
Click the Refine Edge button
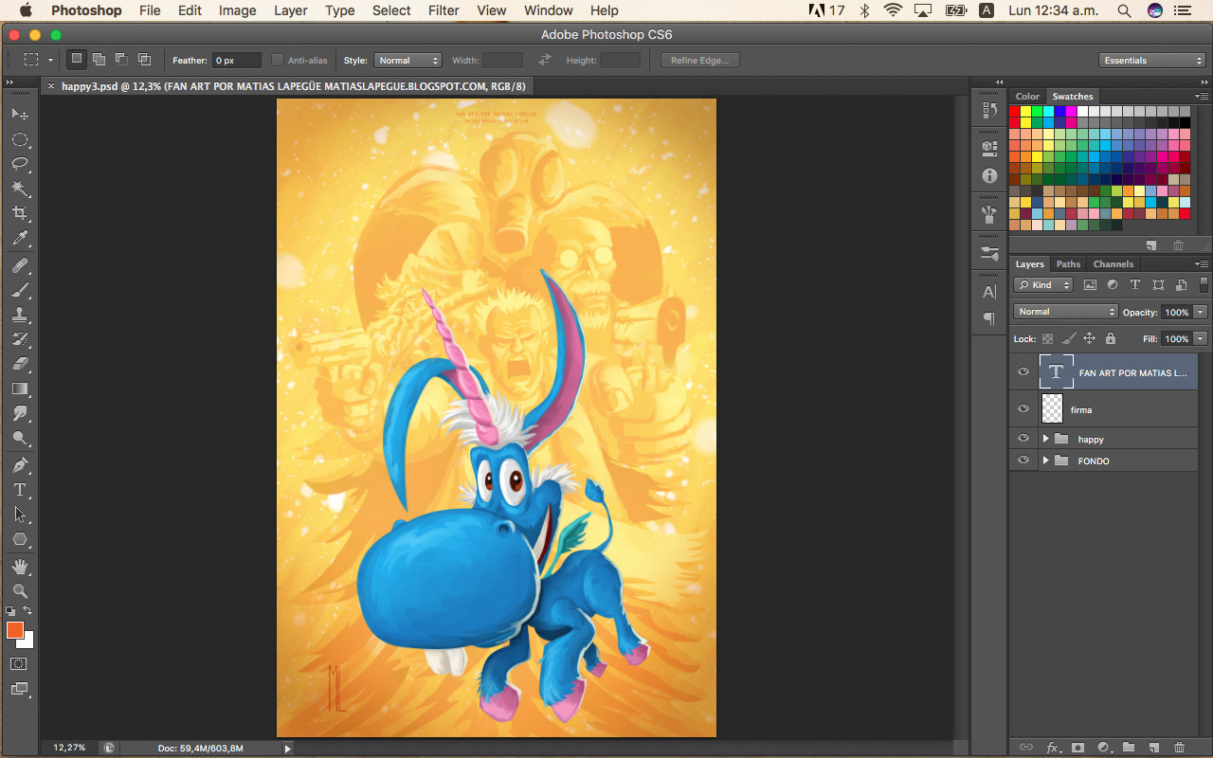tap(699, 61)
